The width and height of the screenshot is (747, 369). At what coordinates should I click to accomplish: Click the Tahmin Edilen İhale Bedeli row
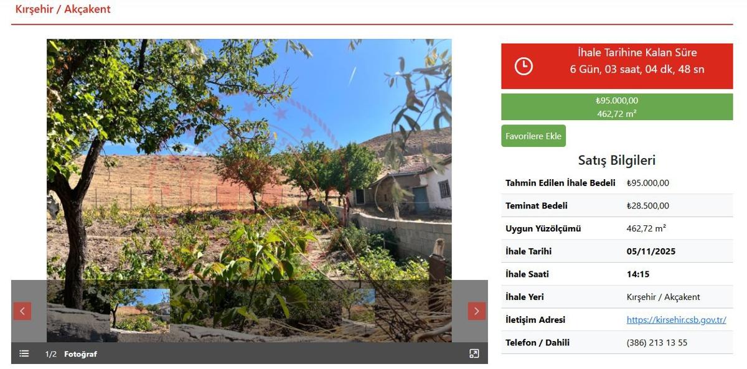coord(617,183)
